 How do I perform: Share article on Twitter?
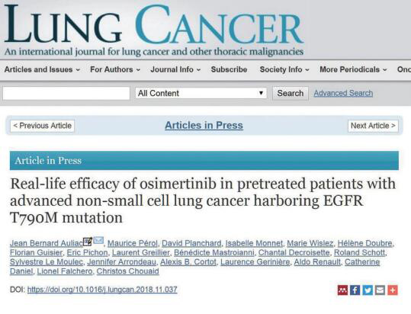(368, 290)
